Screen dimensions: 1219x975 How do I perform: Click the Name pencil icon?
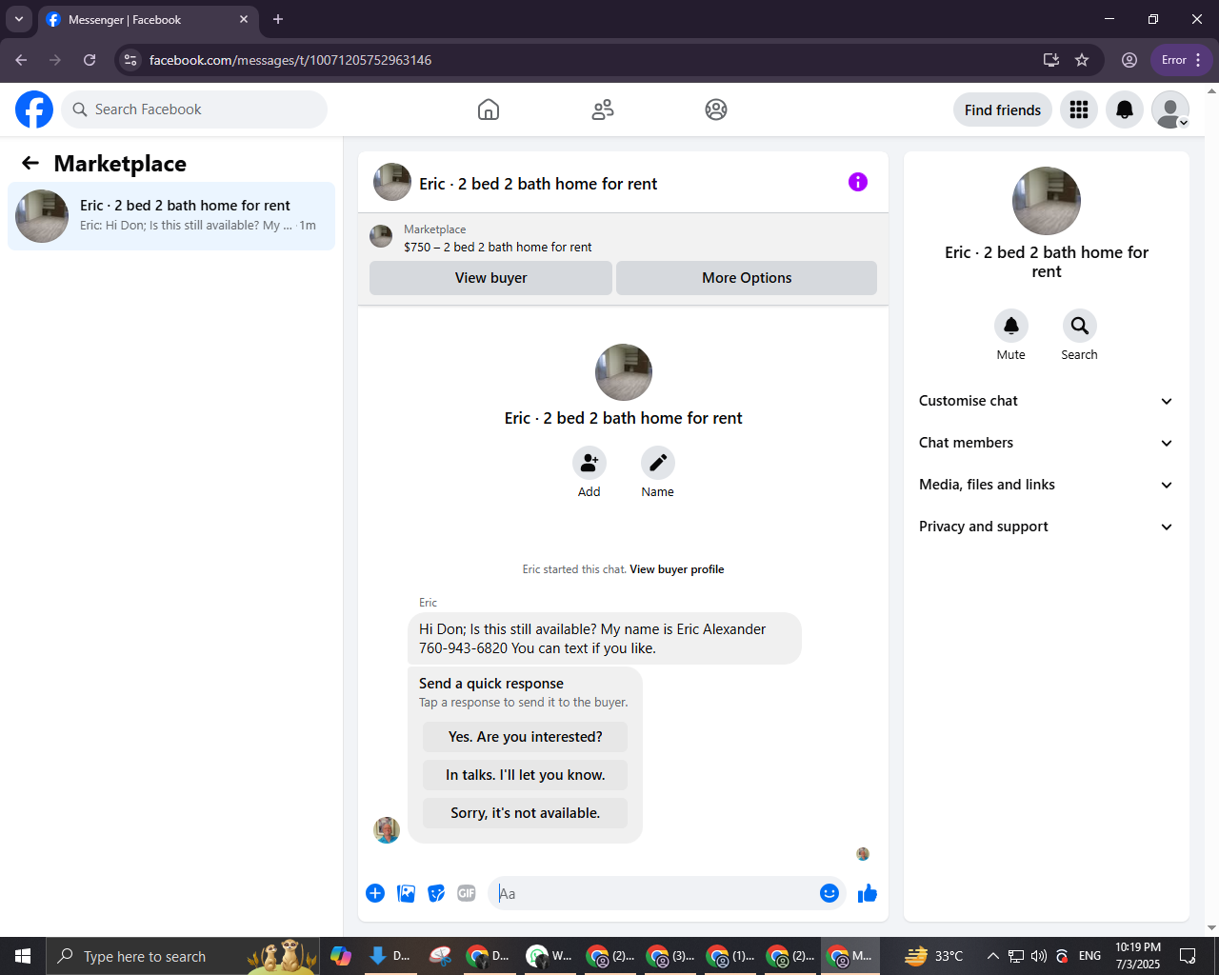pyautogui.click(x=658, y=463)
